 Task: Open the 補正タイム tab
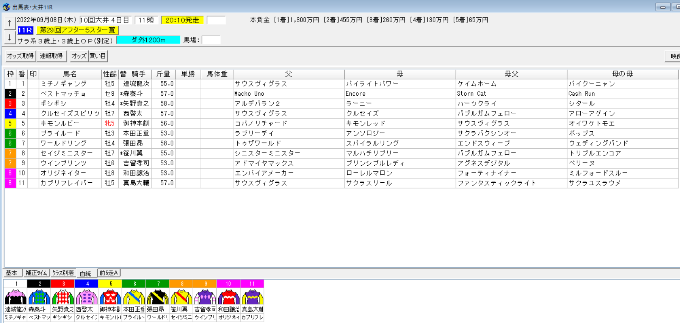click(x=36, y=273)
